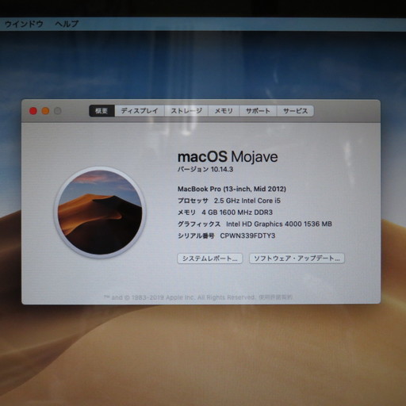Minimize window with the yellow button

(45, 111)
